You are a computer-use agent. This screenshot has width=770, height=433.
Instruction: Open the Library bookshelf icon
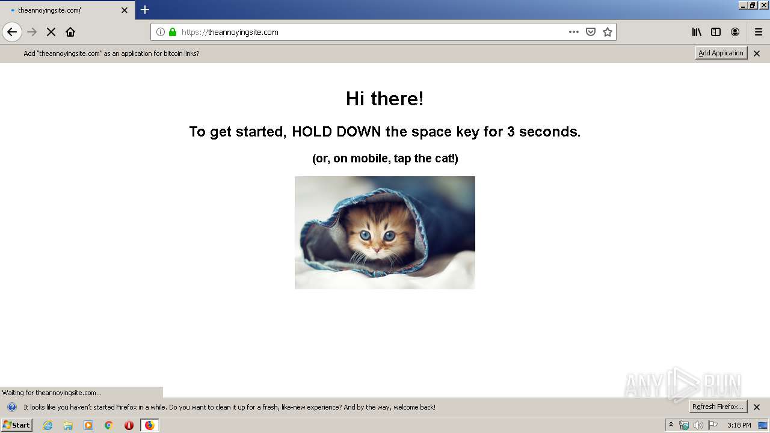(x=697, y=32)
